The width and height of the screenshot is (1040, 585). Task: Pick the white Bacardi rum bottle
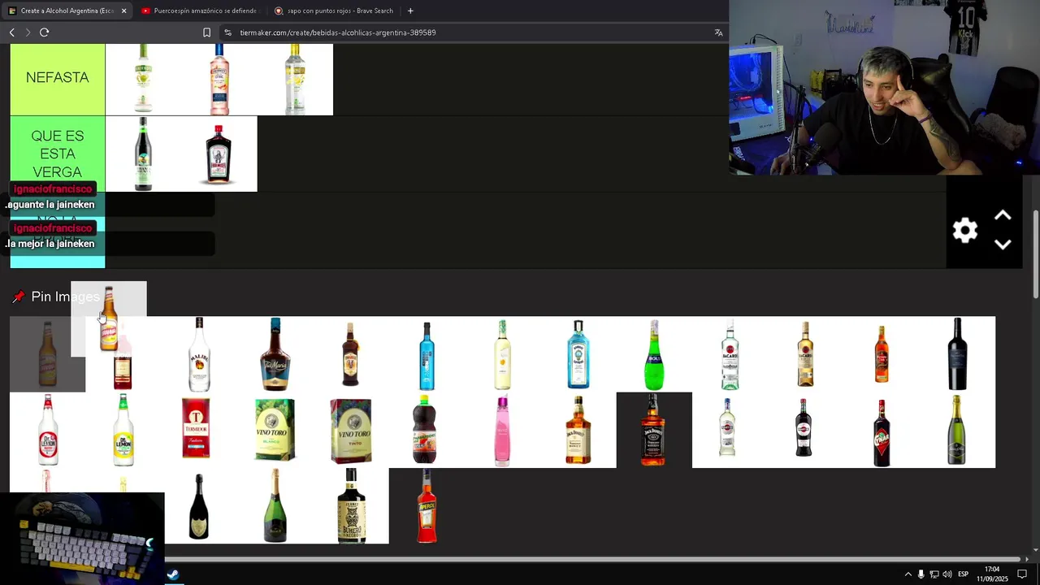(730, 354)
